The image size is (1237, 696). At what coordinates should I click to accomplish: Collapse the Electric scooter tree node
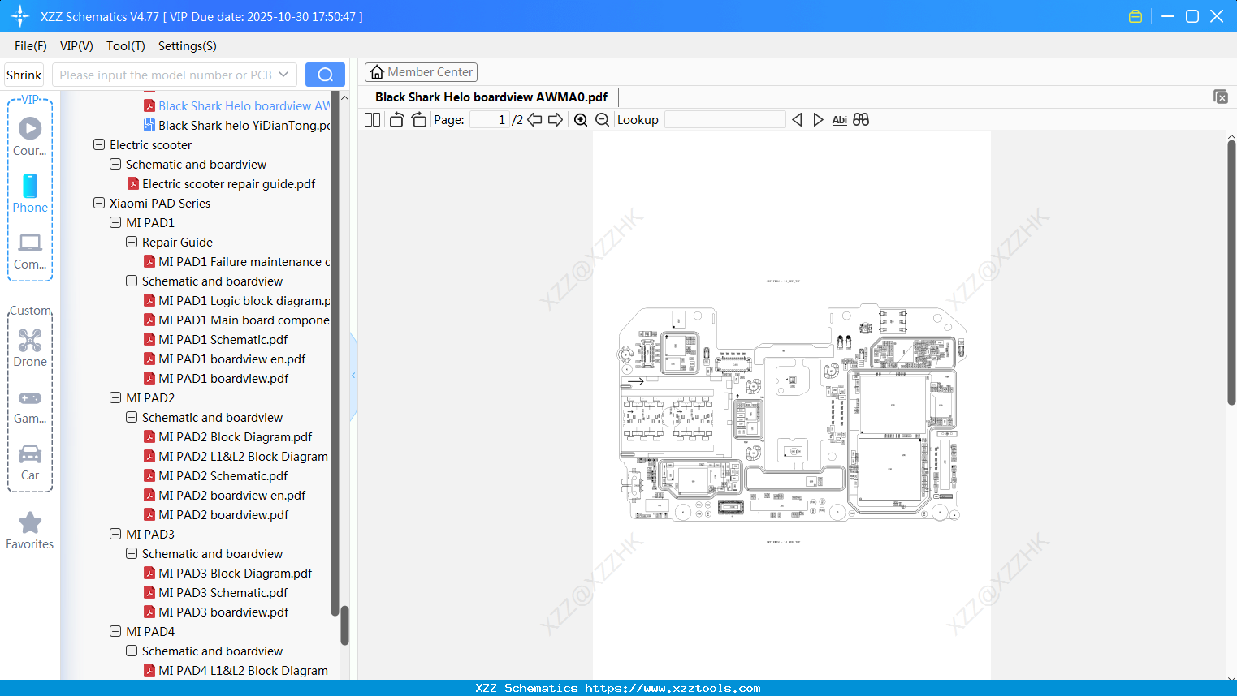point(99,145)
